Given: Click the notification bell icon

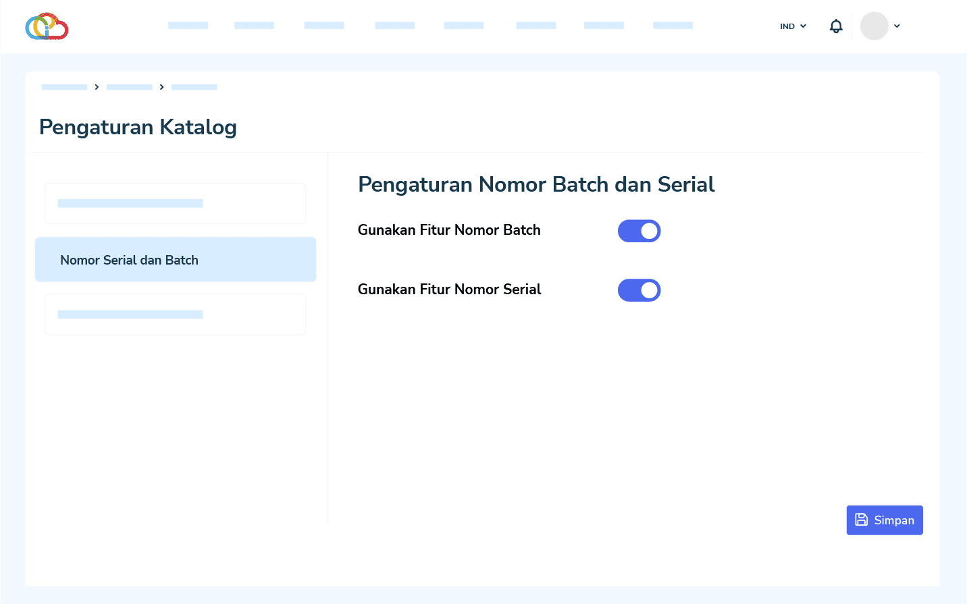Looking at the screenshot, I should click(836, 26).
